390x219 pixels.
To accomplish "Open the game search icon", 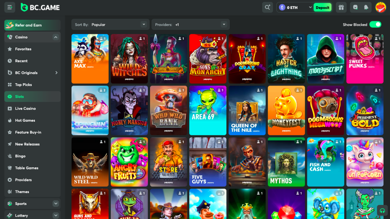I will click(x=267, y=8).
